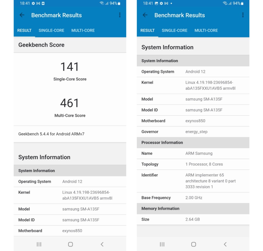
Task: Switch to SINGLE-CORE tab on left screen
Action: point(51,30)
